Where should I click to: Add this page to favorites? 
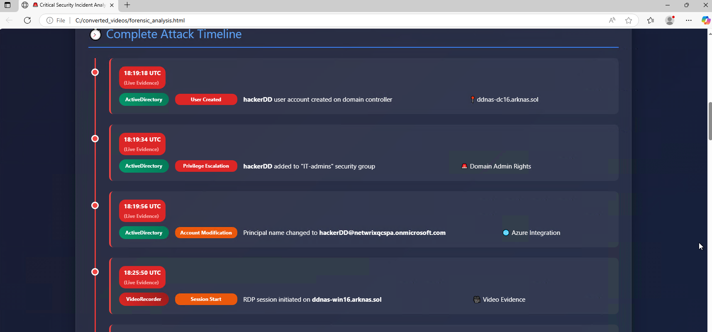click(x=629, y=20)
